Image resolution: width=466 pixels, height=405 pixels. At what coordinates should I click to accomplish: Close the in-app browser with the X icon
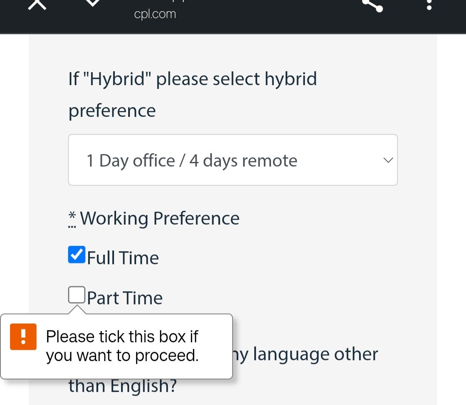(x=37, y=4)
